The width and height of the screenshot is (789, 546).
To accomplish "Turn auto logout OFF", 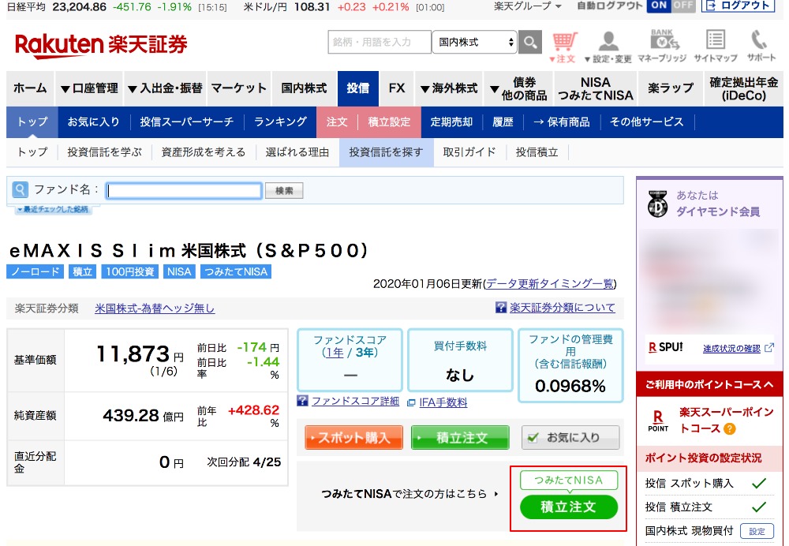I will [x=682, y=6].
